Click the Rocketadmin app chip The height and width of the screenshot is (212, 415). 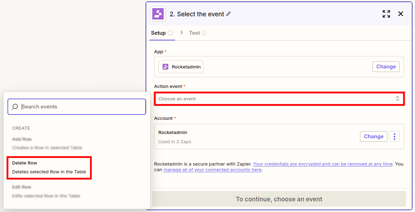181,67
